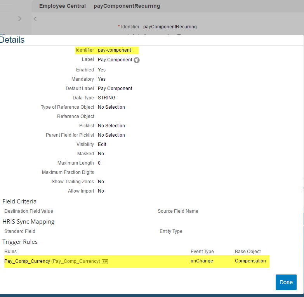Click the Default Label 'Pay Component' value
Screen dimensions: 304x297
pos(115,89)
